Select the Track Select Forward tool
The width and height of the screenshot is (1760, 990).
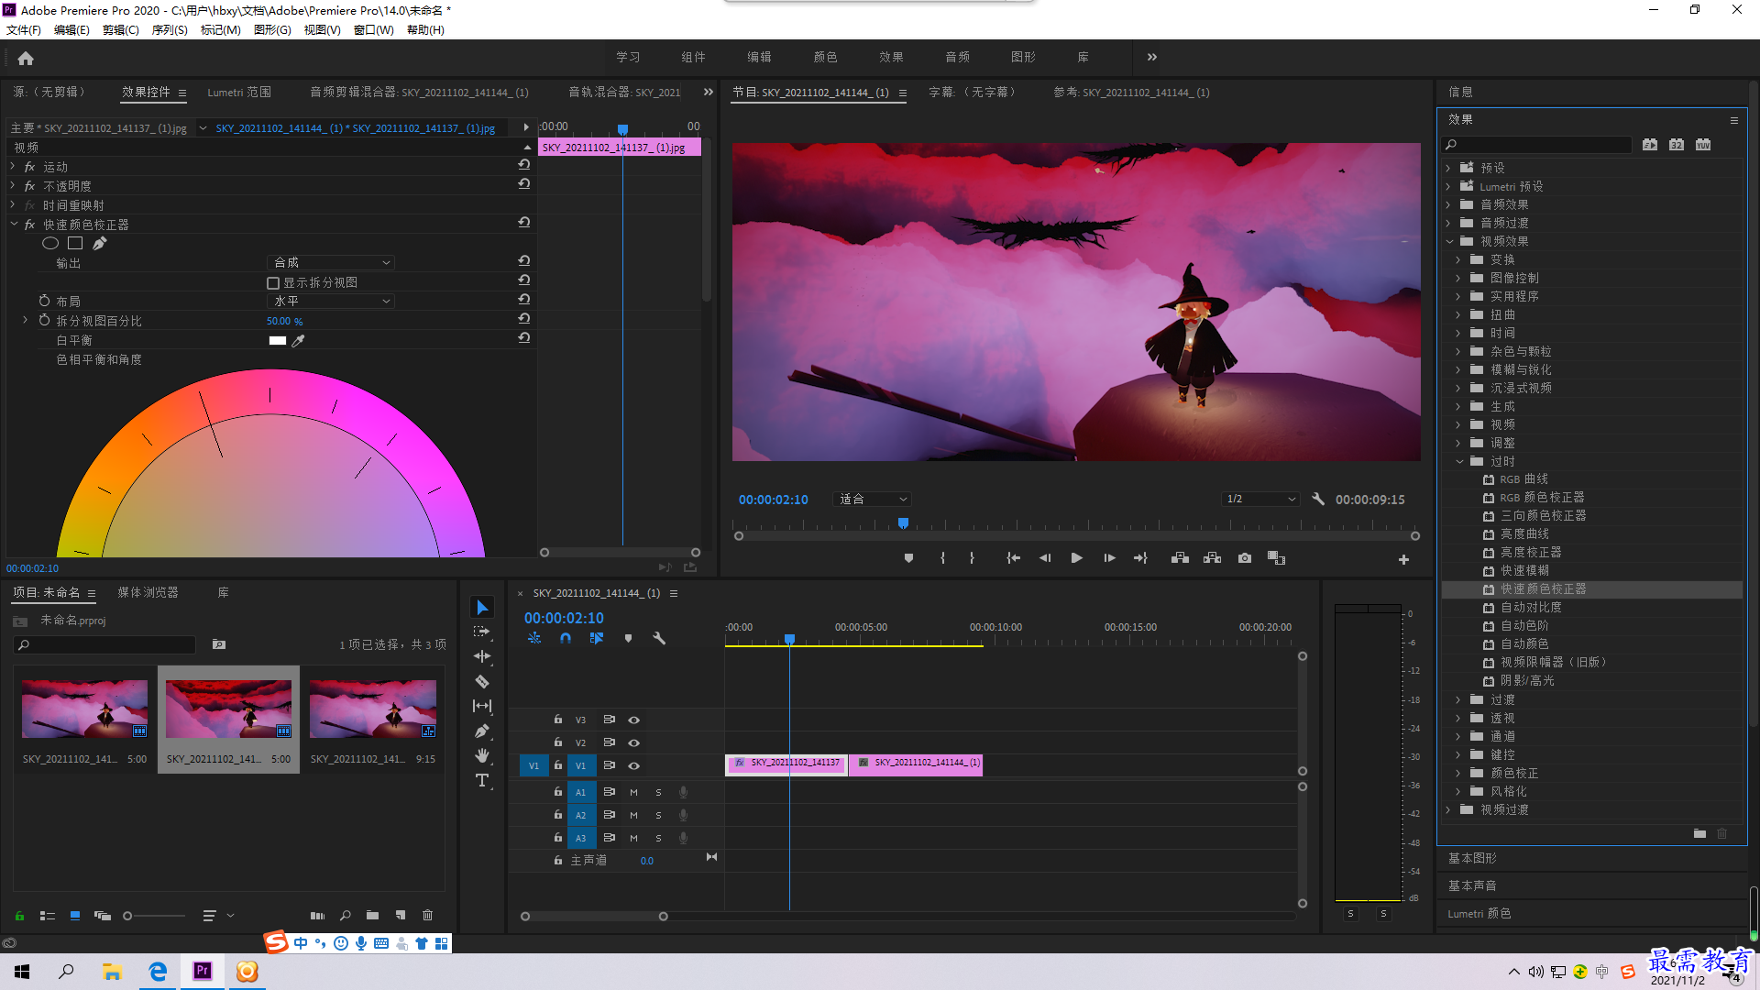482,632
